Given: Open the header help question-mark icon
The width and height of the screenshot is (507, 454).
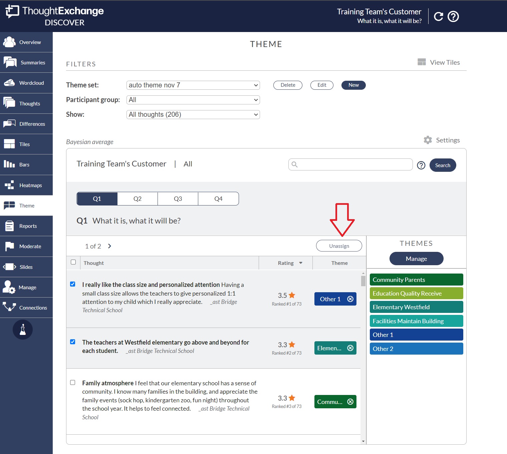Looking at the screenshot, I should [x=453, y=16].
